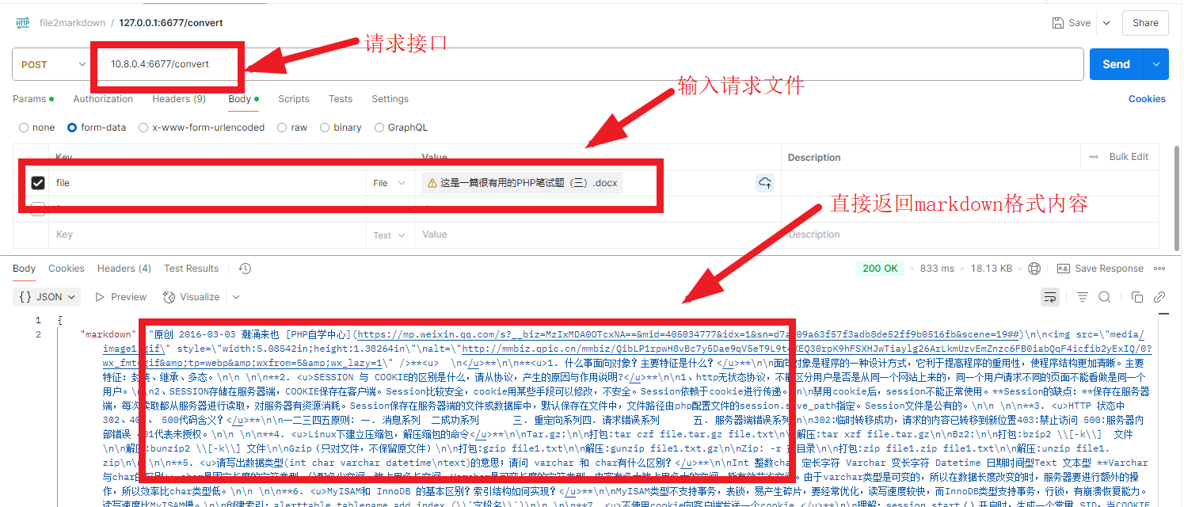Go to the Scripts tab
The width and height of the screenshot is (1184, 507).
(294, 99)
